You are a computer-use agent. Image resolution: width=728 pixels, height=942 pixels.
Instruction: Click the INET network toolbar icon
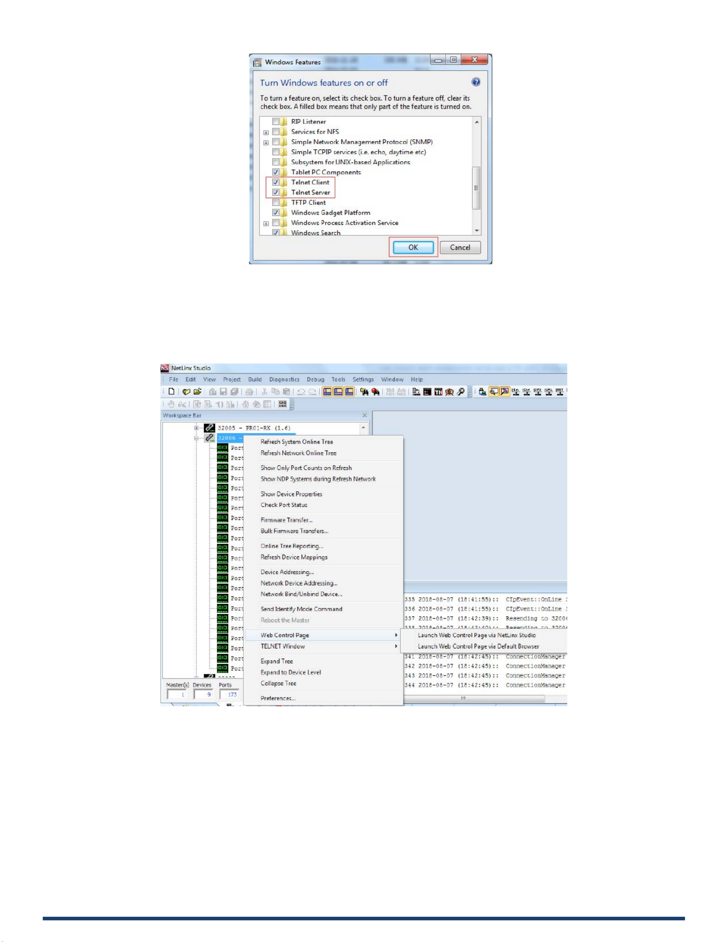(x=560, y=392)
